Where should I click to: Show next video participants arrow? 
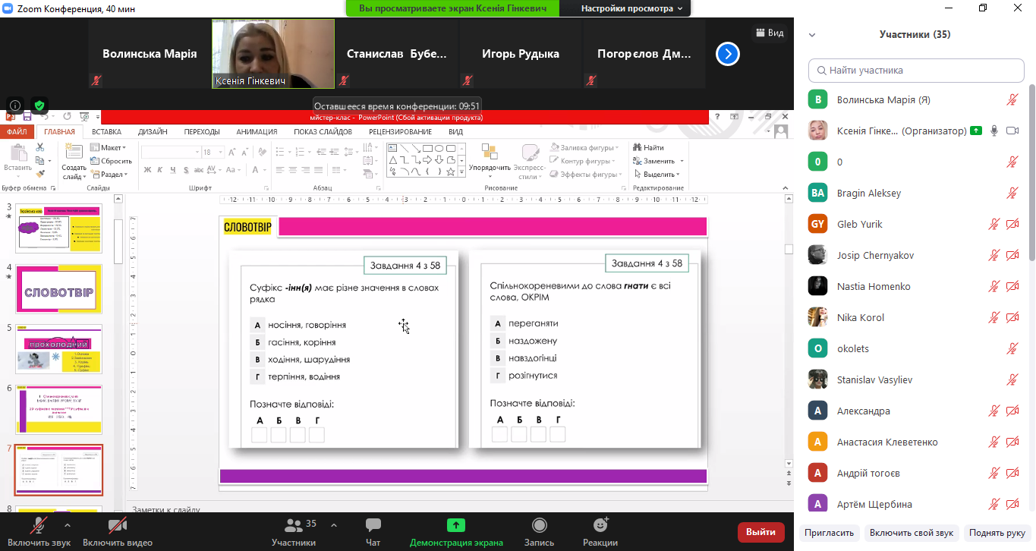[x=727, y=54]
